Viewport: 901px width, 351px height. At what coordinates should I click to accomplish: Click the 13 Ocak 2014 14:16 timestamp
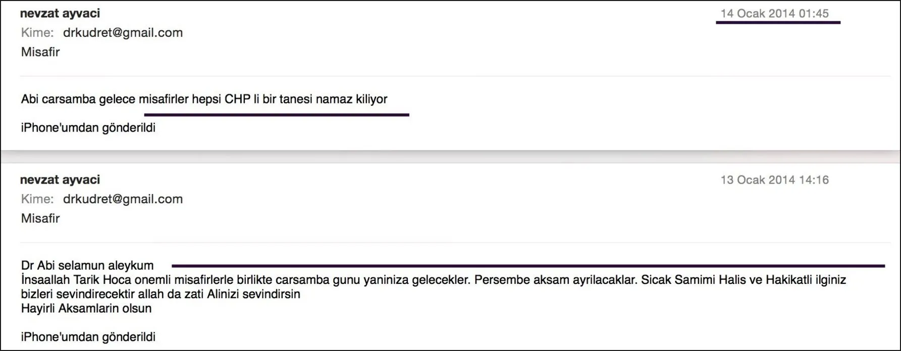774,180
